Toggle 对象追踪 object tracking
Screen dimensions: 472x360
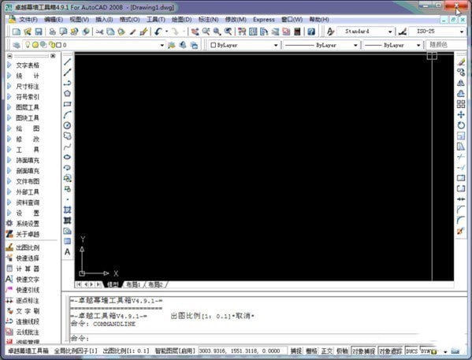(x=390, y=351)
